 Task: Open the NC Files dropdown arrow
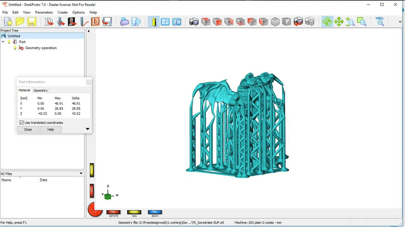(x=81, y=174)
